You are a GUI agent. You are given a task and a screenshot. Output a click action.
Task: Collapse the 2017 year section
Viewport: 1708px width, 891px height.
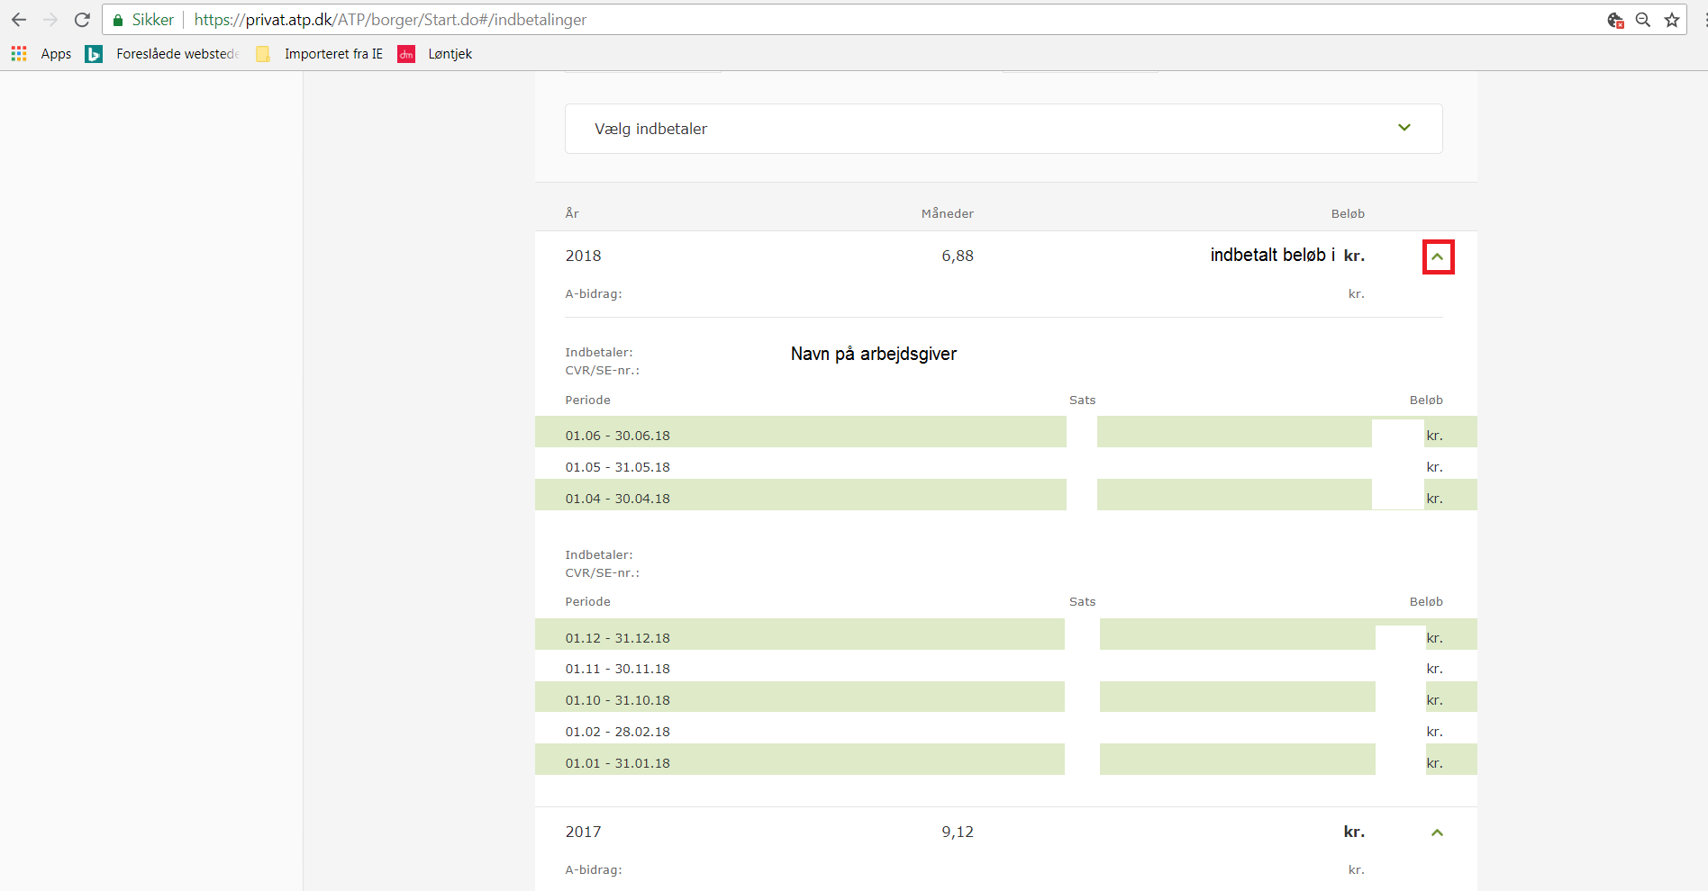pos(1438,832)
